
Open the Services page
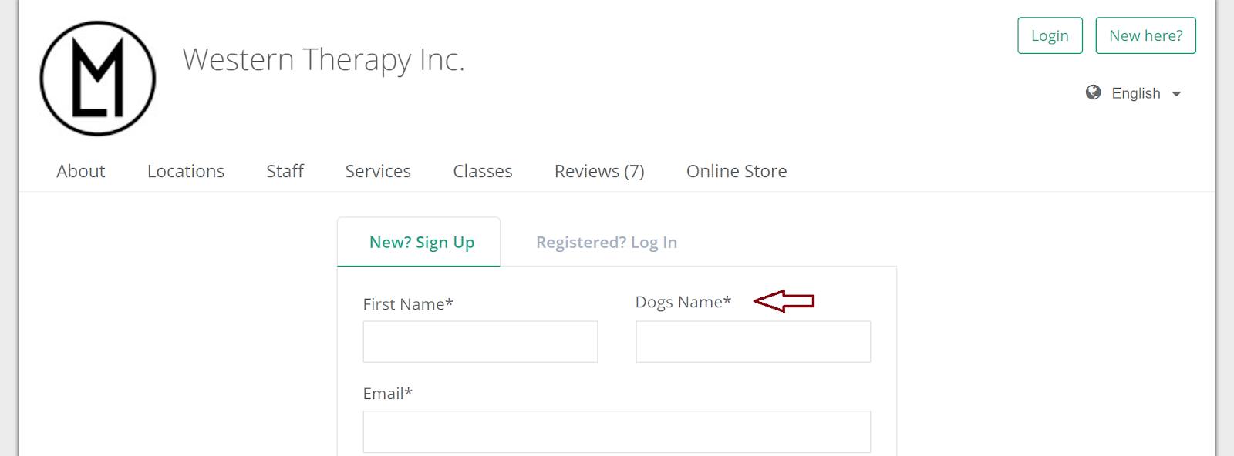pyautogui.click(x=377, y=171)
